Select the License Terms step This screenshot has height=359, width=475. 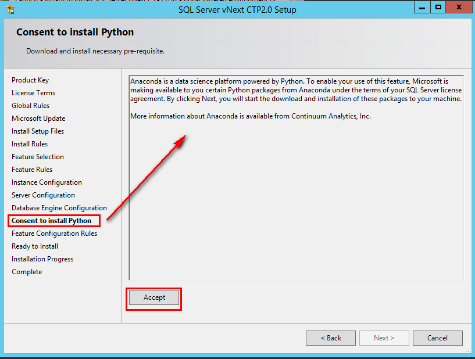click(33, 93)
